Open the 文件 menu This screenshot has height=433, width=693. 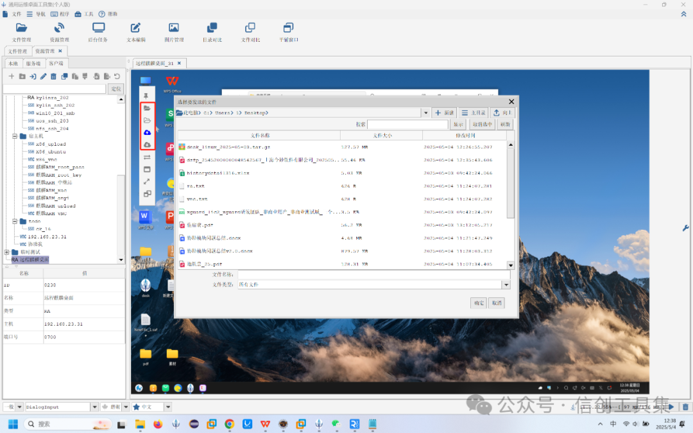(12, 14)
